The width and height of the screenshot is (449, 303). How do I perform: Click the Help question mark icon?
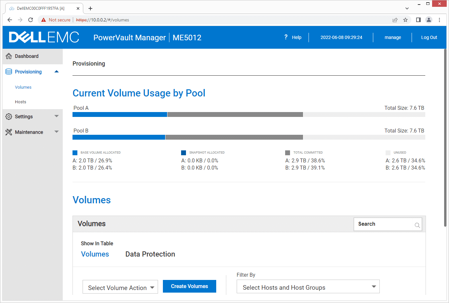[x=286, y=37]
